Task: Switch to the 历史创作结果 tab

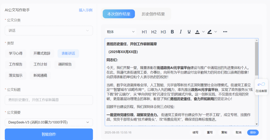Action: point(153,14)
